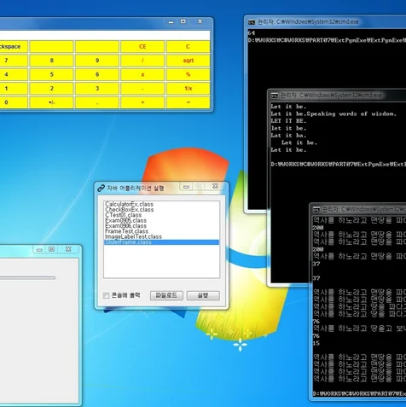The height and width of the screenshot is (407, 406).
Task: Select ImageLabelTest.class in the list
Action: (133, 236)
